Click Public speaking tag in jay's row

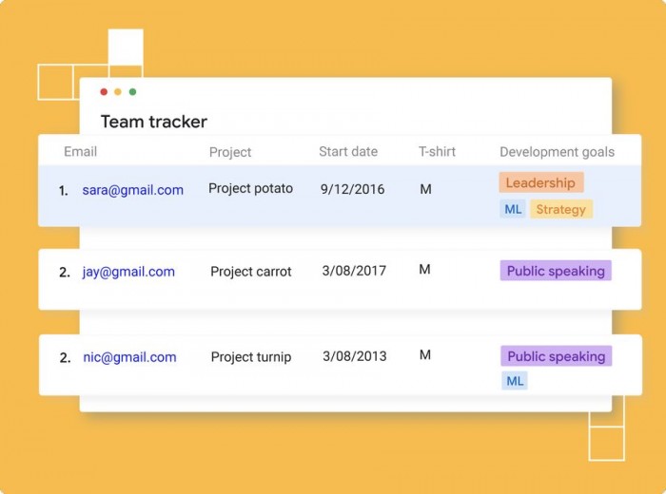556,271
